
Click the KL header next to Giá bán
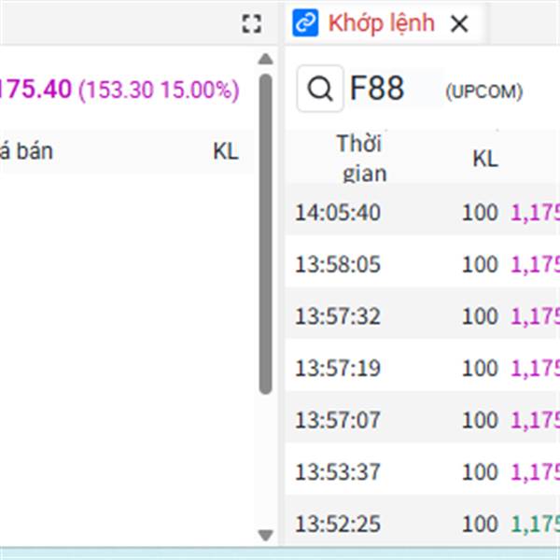click(226, 151)
